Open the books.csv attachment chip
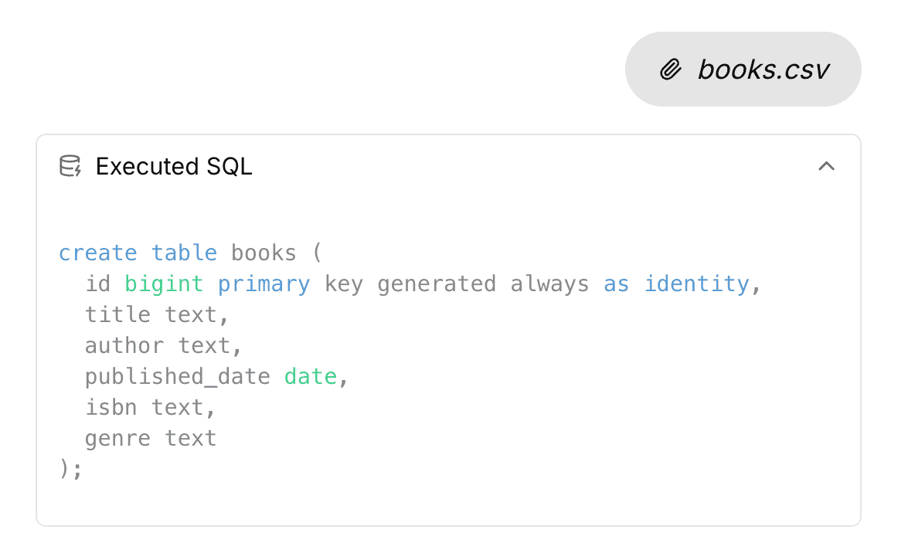 pyautogui.click(x=743, y=70)
